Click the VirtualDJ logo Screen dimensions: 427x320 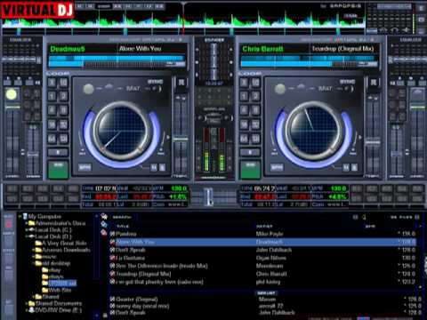[x=37, y=10]
